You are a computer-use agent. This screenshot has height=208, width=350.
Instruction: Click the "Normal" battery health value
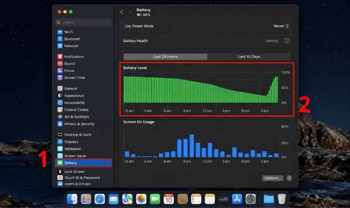272,41
